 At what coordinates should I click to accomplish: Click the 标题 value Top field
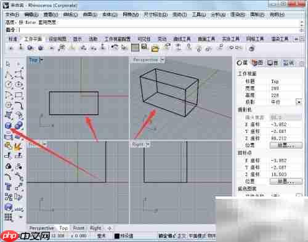click(286, 81)
